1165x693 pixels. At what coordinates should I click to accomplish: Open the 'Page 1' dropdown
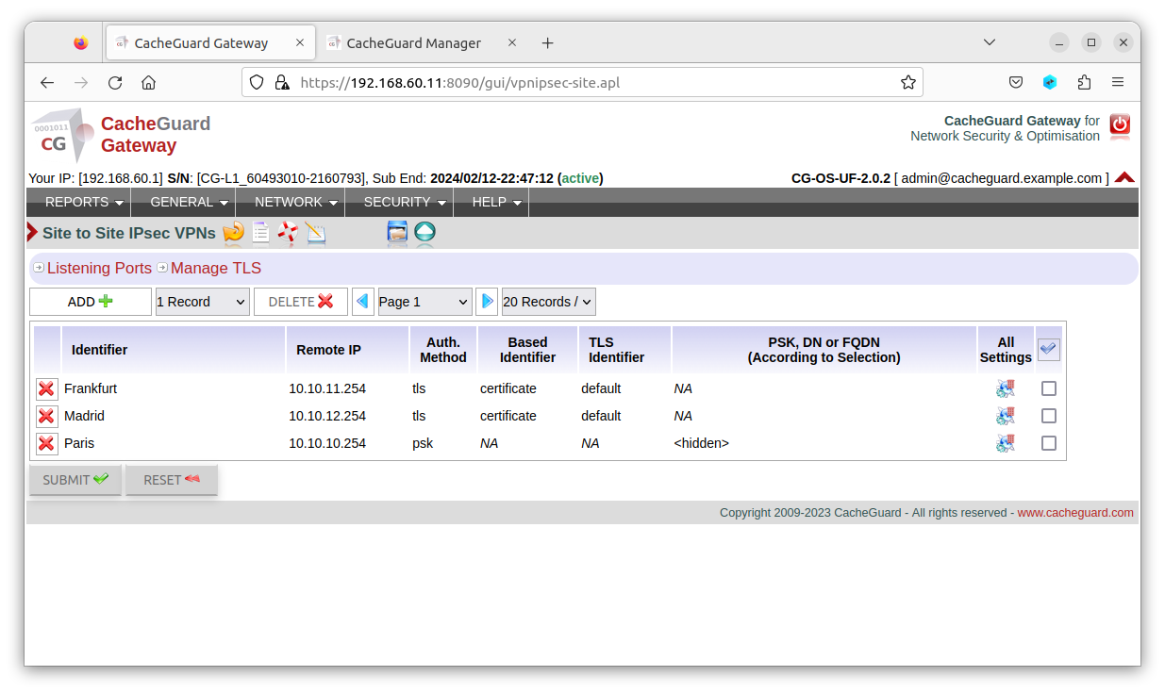(425, 302)
